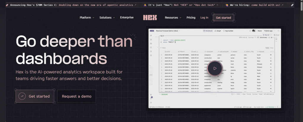Image resolution: width=303 pixels, height=122 pixels.
Task: Go to page 2 of table results
Action: [233, 94]
